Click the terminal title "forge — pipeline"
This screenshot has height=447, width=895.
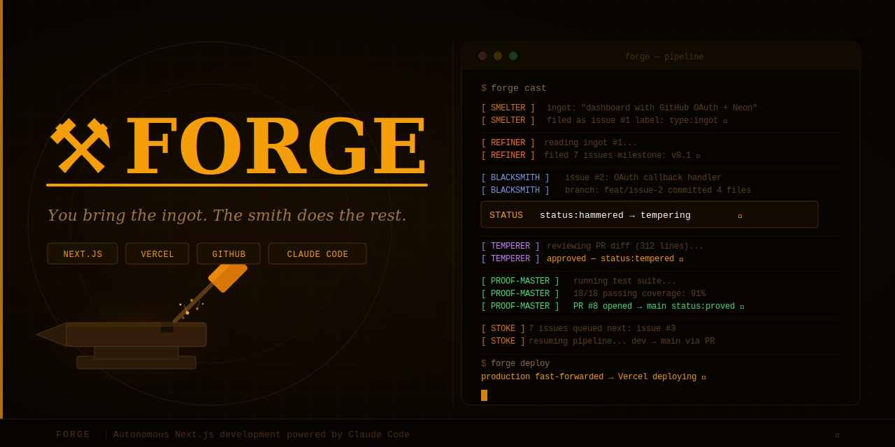pyautogui.click(x=664, y=57)
